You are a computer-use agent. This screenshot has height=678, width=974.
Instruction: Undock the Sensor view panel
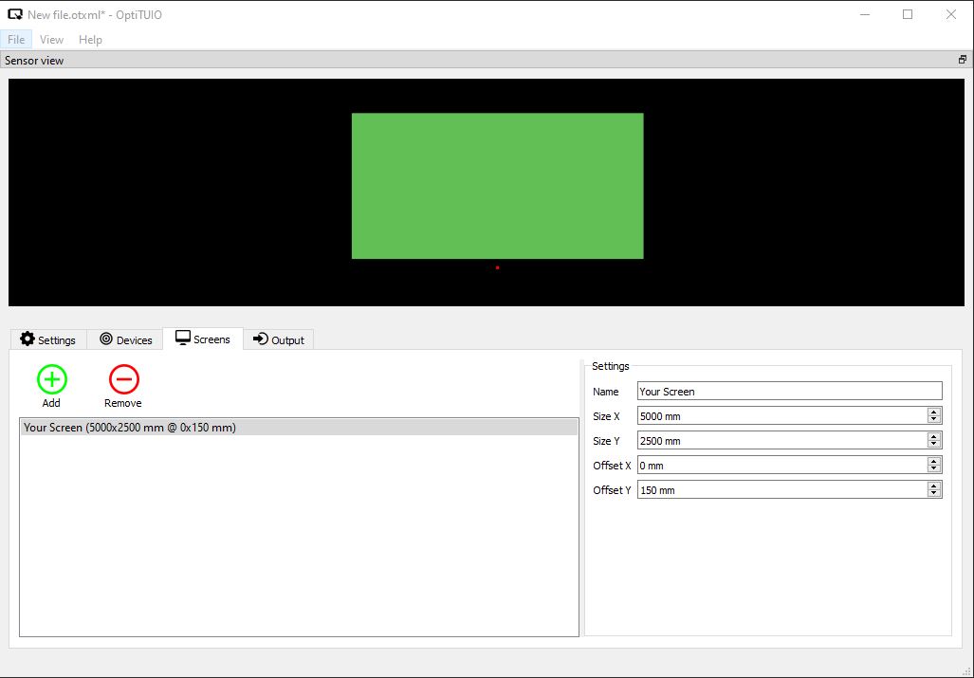point(962,59)
